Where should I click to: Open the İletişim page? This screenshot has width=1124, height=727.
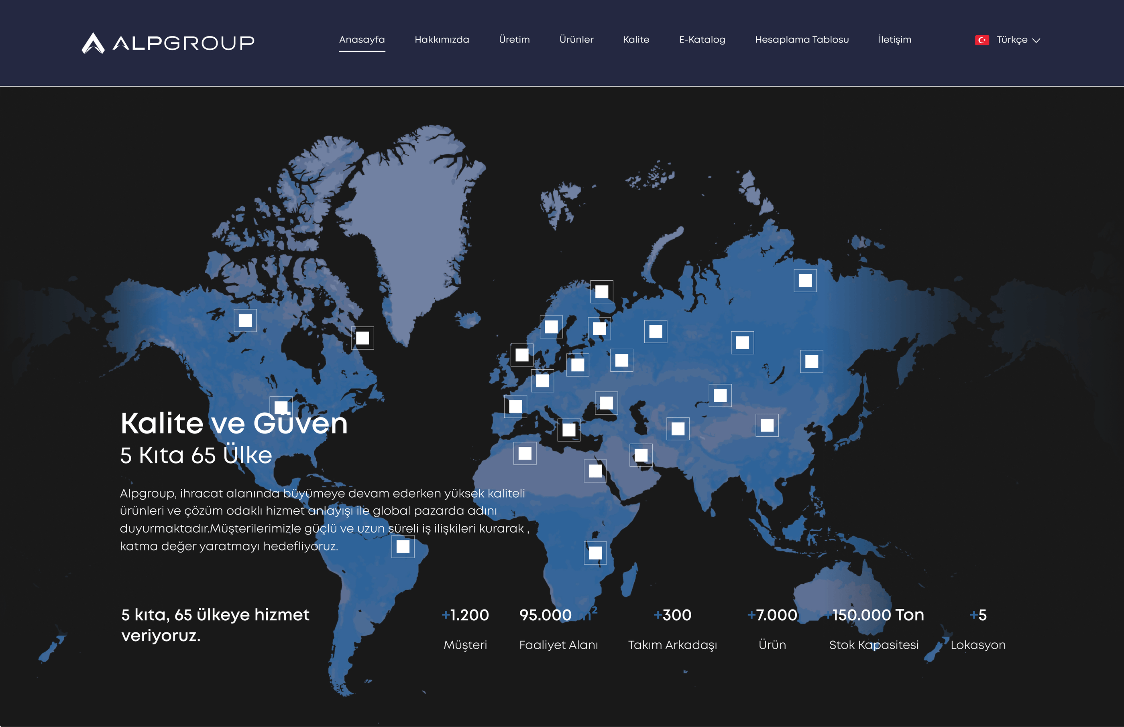point(894,40)
